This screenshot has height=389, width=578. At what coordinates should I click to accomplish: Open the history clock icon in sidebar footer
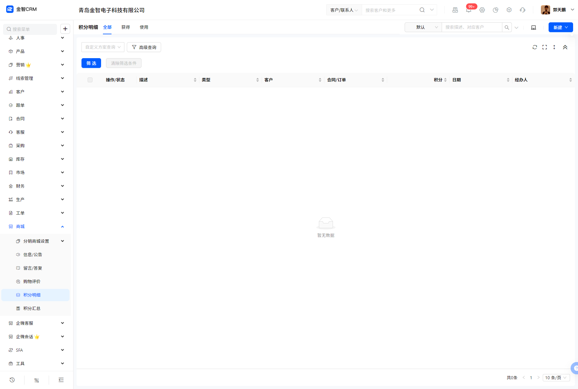12,380
